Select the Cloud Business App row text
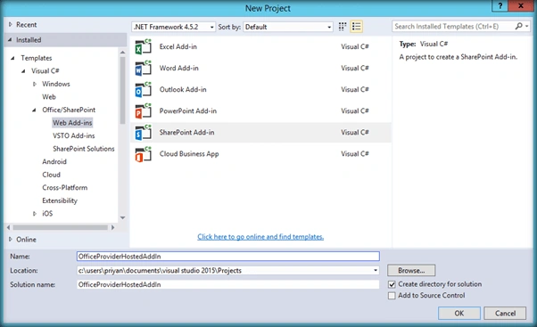Viewport: 537px width, 327px height. tap(189, 154)
